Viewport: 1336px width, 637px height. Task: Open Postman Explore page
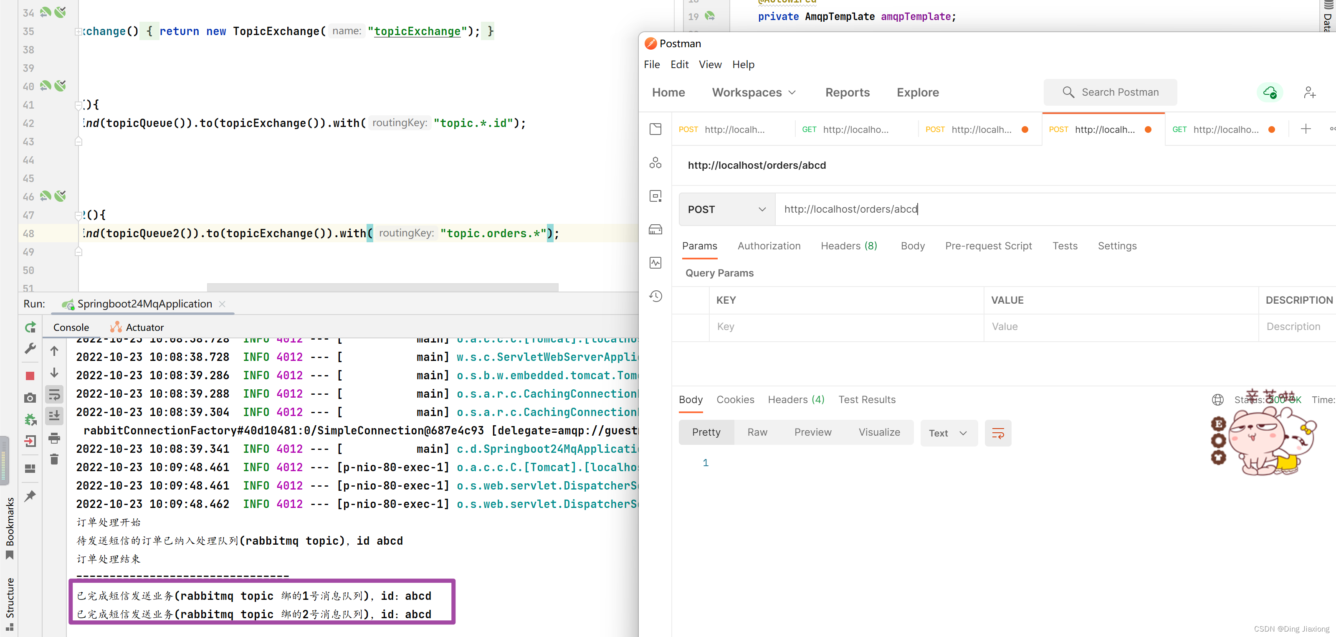click(918, 92)
